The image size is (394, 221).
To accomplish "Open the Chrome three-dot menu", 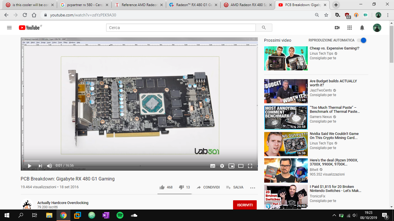I will click(388, 15).
